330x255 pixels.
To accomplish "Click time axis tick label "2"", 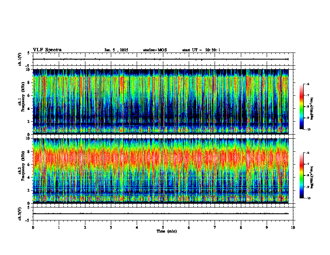I will 85,227.
